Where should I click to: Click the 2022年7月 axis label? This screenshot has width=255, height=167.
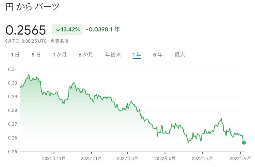click(202, 158)
